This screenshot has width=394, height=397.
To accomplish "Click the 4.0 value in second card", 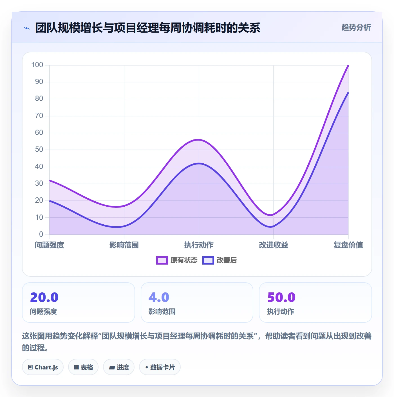I will point(159,297).
